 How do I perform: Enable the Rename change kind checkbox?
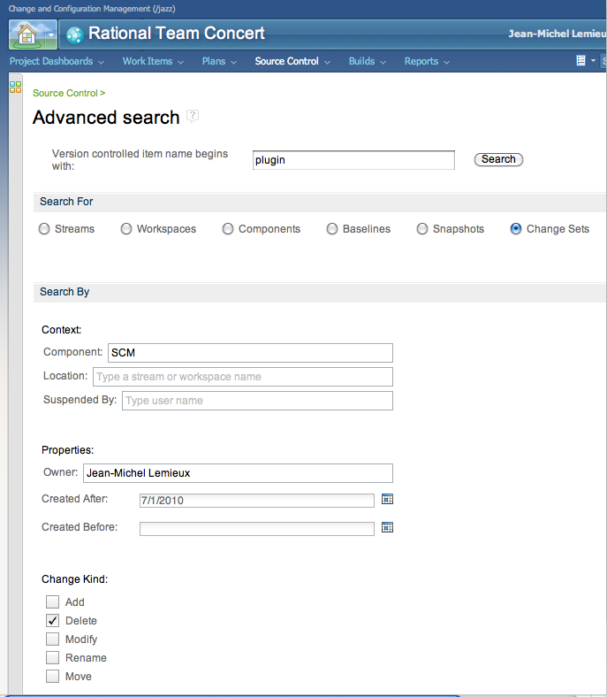point(52,658)
